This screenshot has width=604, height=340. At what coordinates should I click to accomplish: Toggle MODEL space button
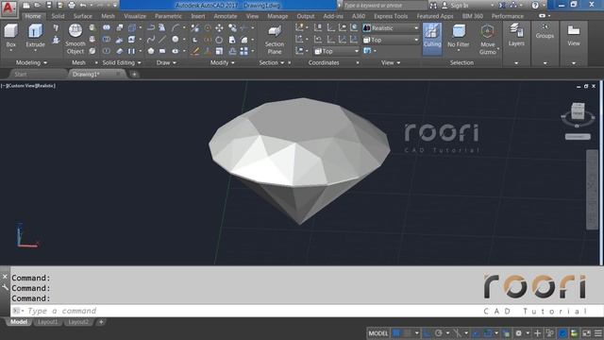click(378, 333)
